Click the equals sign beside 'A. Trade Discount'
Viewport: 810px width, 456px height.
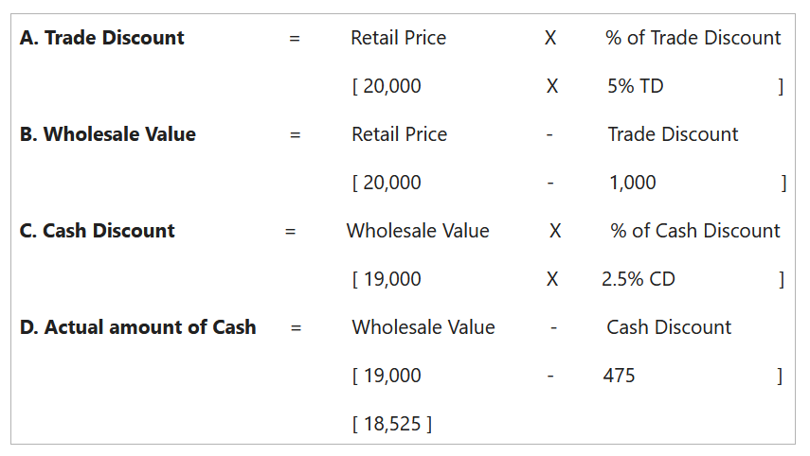[295, 39]
